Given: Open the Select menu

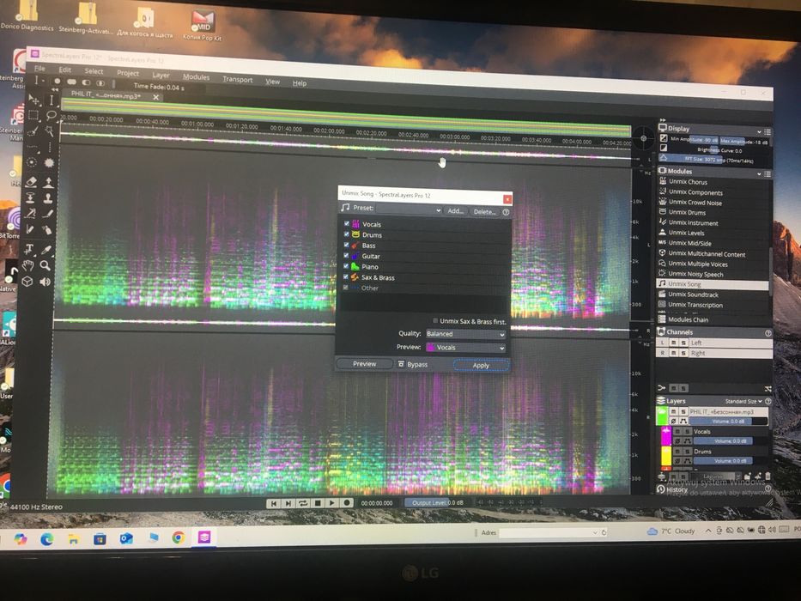Looking at the screenshot, I should 94,71.
